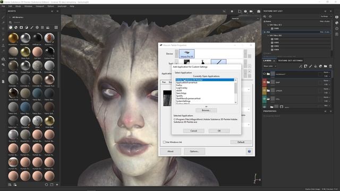Select the Alphas filter icon in Assets
The width and height of the screenshot is (340, 191).
(37, 28)
